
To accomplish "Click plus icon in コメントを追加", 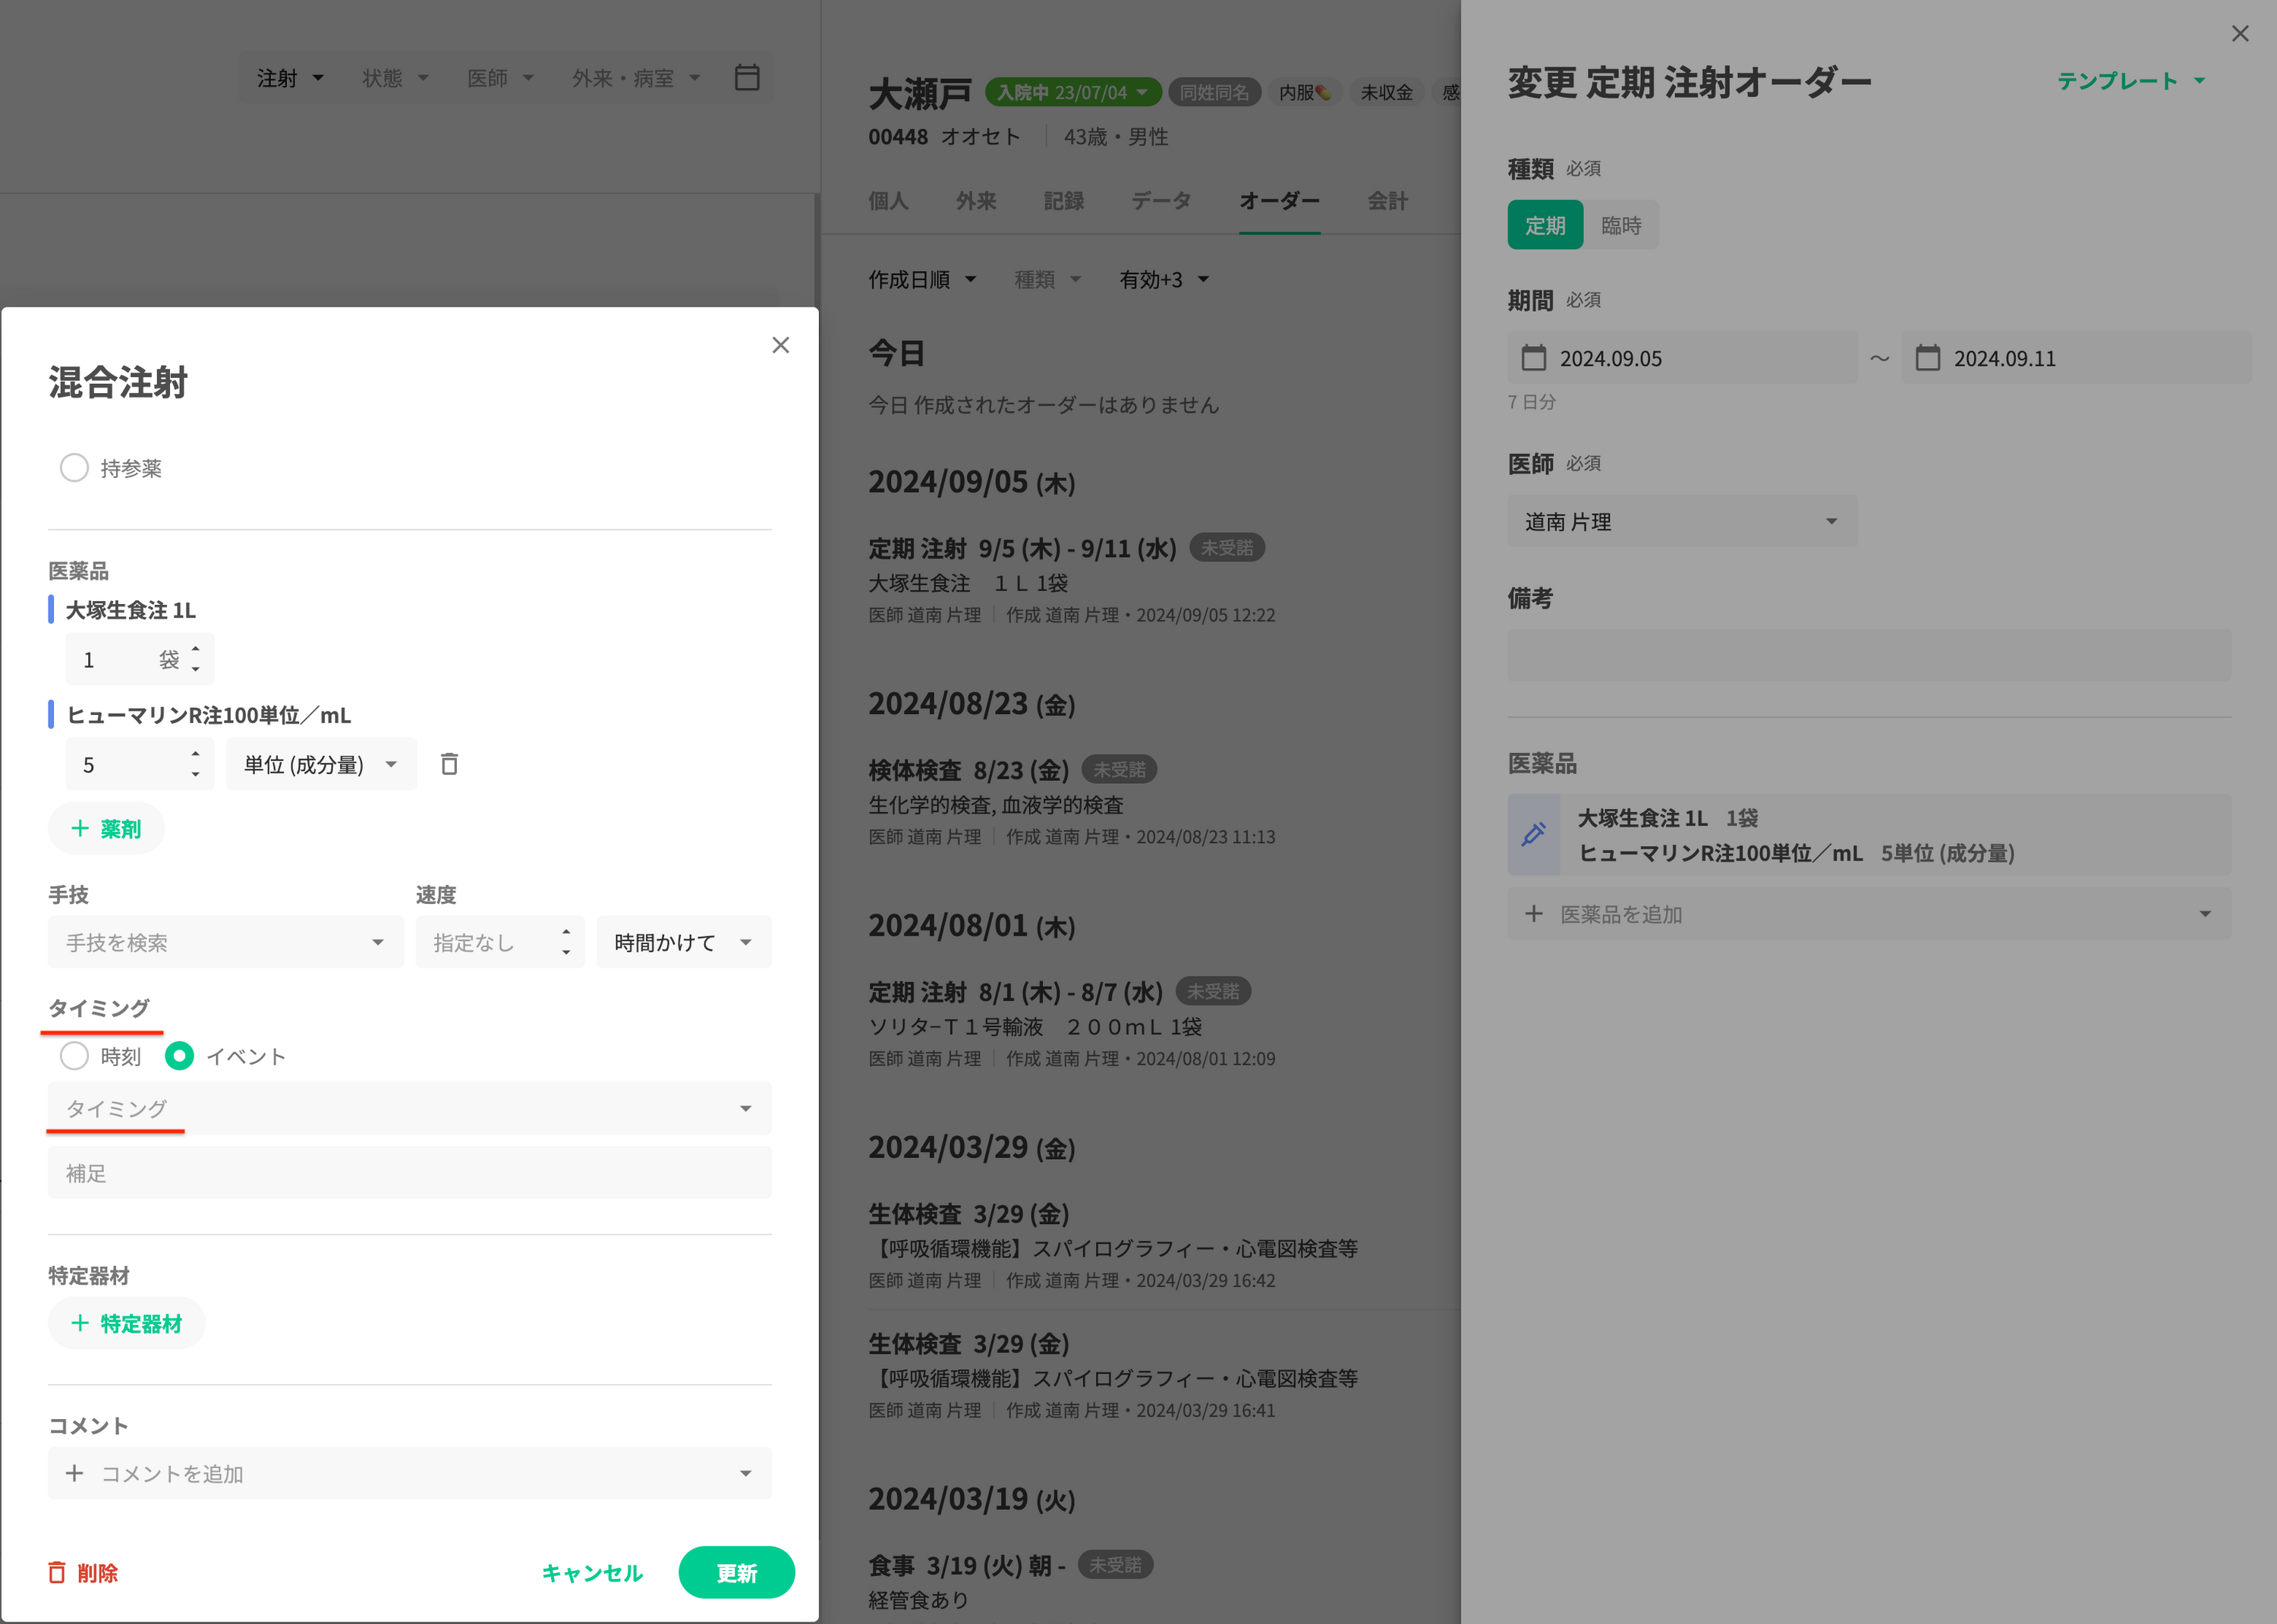I will click(74, 1473).
